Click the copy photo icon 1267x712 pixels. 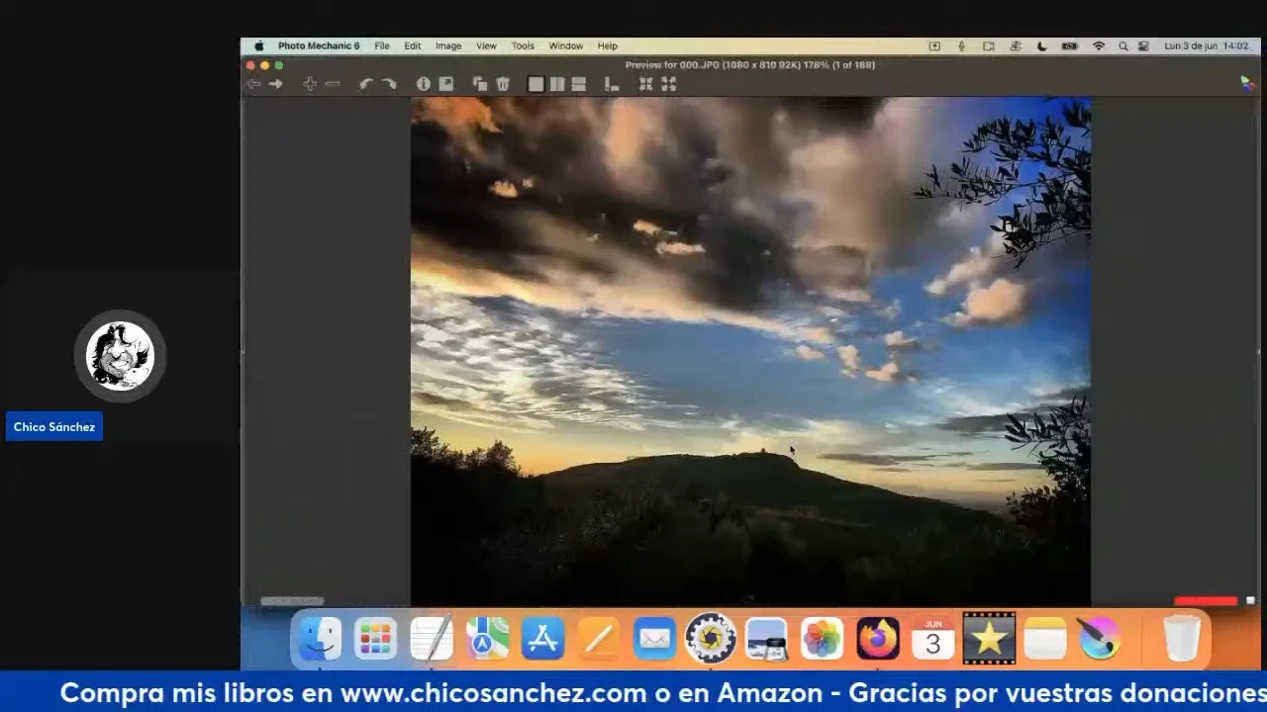point(480,84)
